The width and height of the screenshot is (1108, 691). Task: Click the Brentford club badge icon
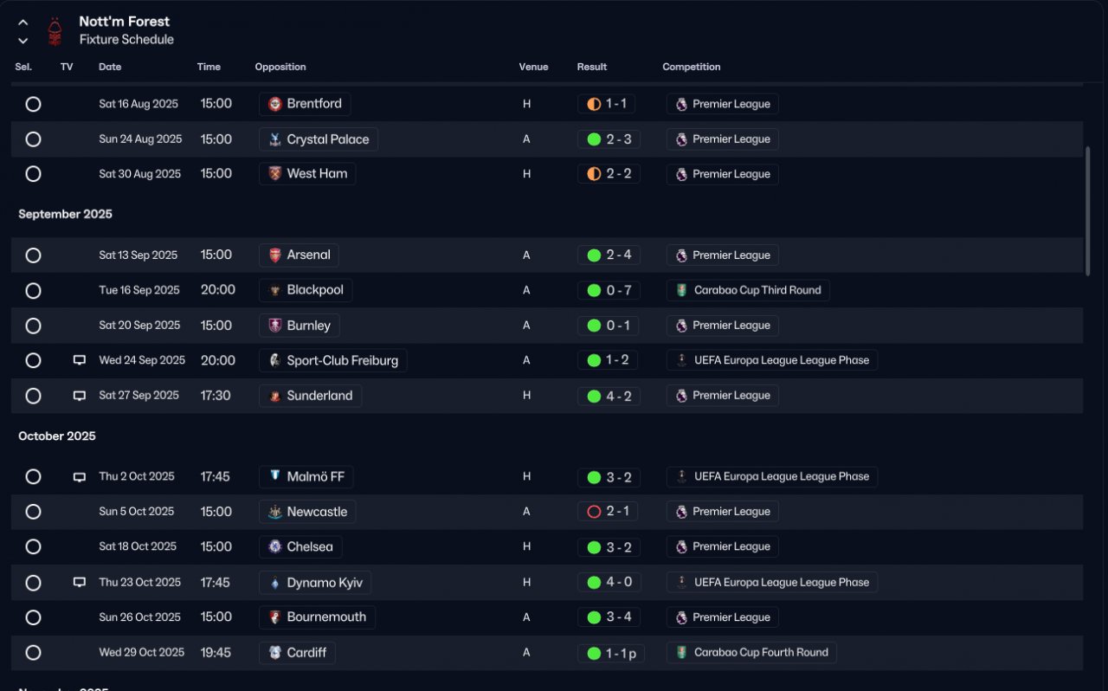click(x=275, y=104)
